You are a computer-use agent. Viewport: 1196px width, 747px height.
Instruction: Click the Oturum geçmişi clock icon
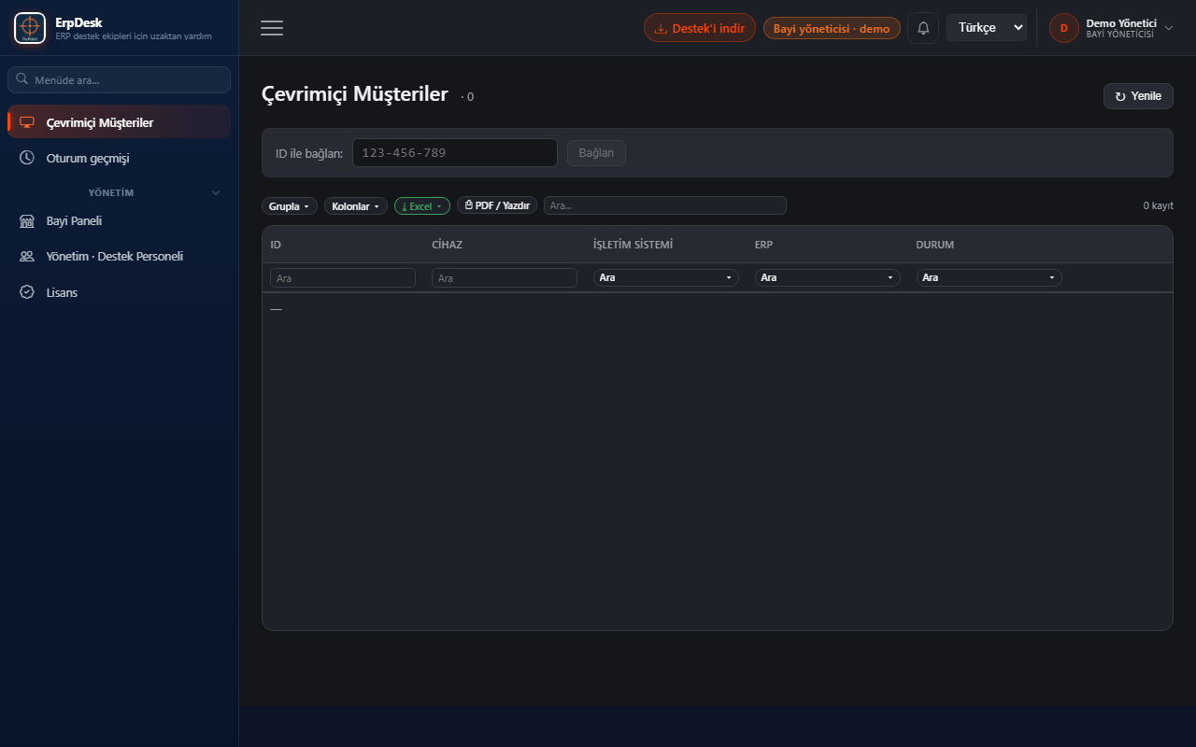pyautogui.click(x=27, y=158)
